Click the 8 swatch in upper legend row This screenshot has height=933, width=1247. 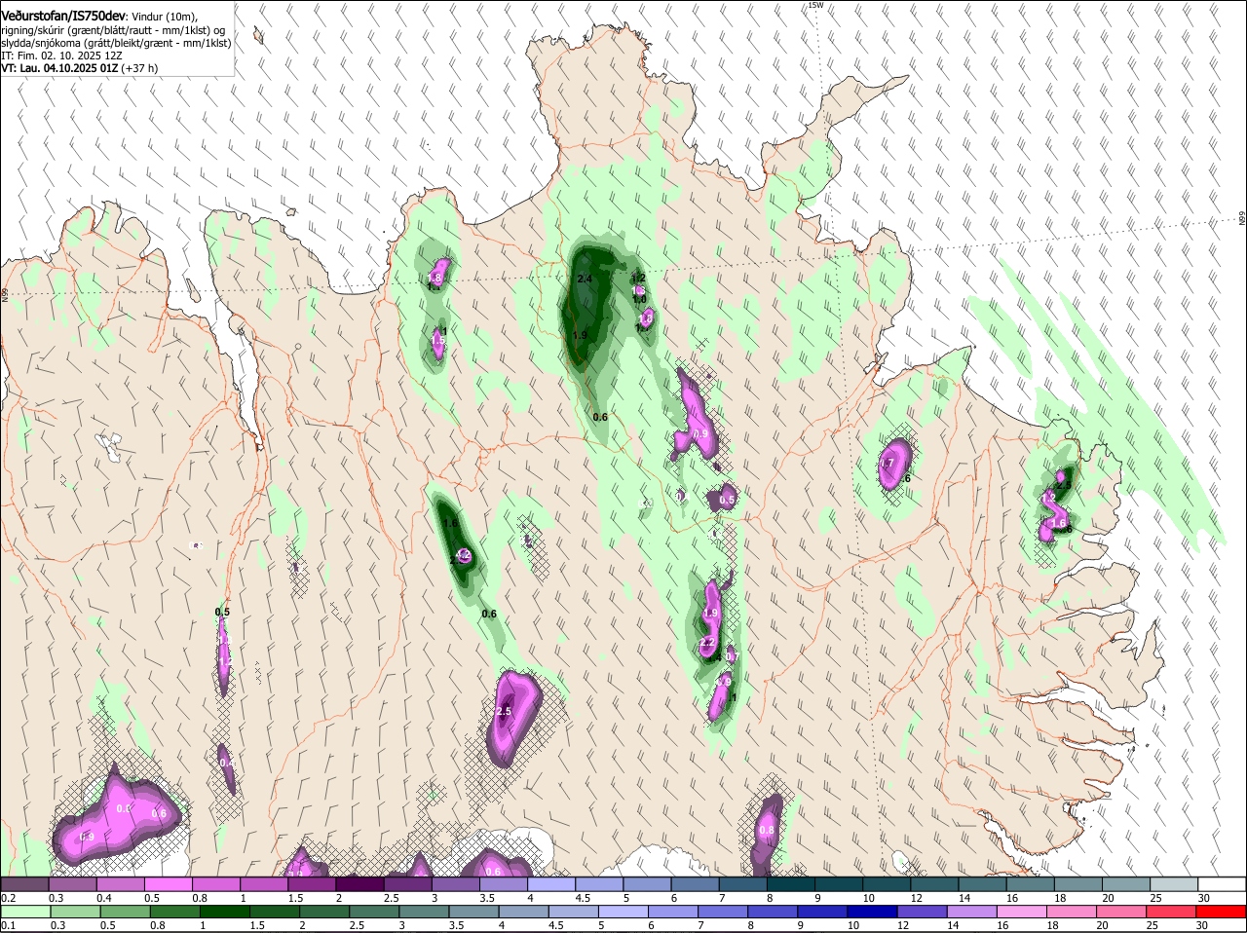(790, 884)
